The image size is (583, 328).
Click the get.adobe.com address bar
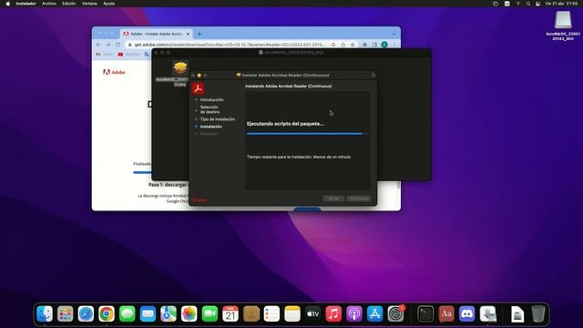coord(229,45)
